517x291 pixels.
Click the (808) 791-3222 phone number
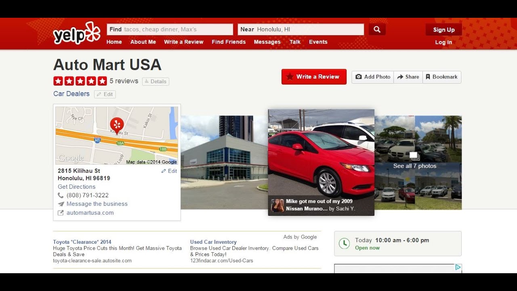click(88, 195)
